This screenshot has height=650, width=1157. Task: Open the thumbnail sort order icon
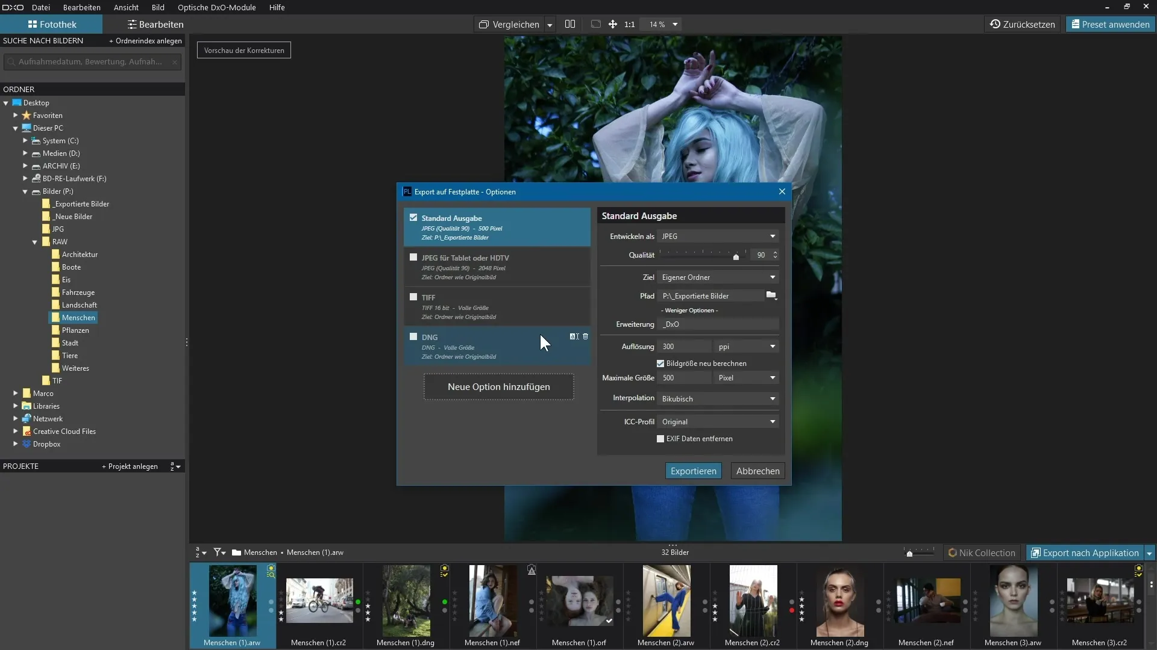pyautogui.click(x=201, y=552)
